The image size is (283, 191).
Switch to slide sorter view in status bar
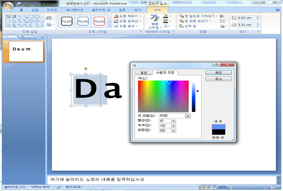[x=209, y=187]
